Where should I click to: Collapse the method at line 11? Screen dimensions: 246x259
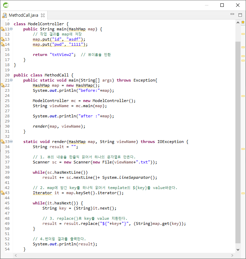(11, 29)
